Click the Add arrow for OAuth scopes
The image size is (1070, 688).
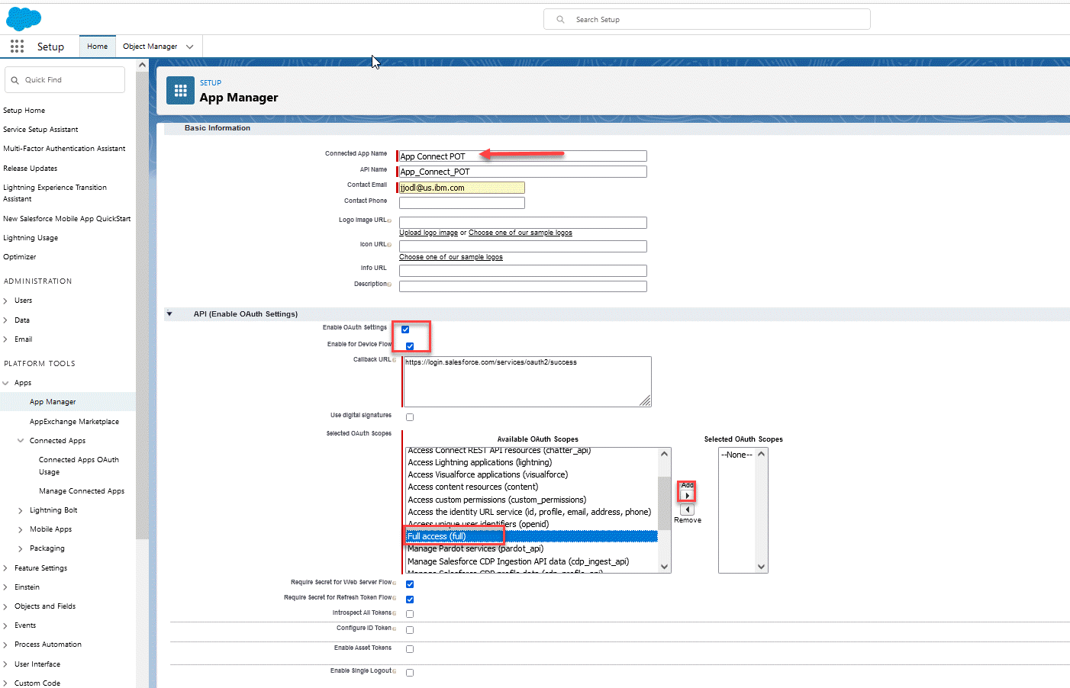687,496
